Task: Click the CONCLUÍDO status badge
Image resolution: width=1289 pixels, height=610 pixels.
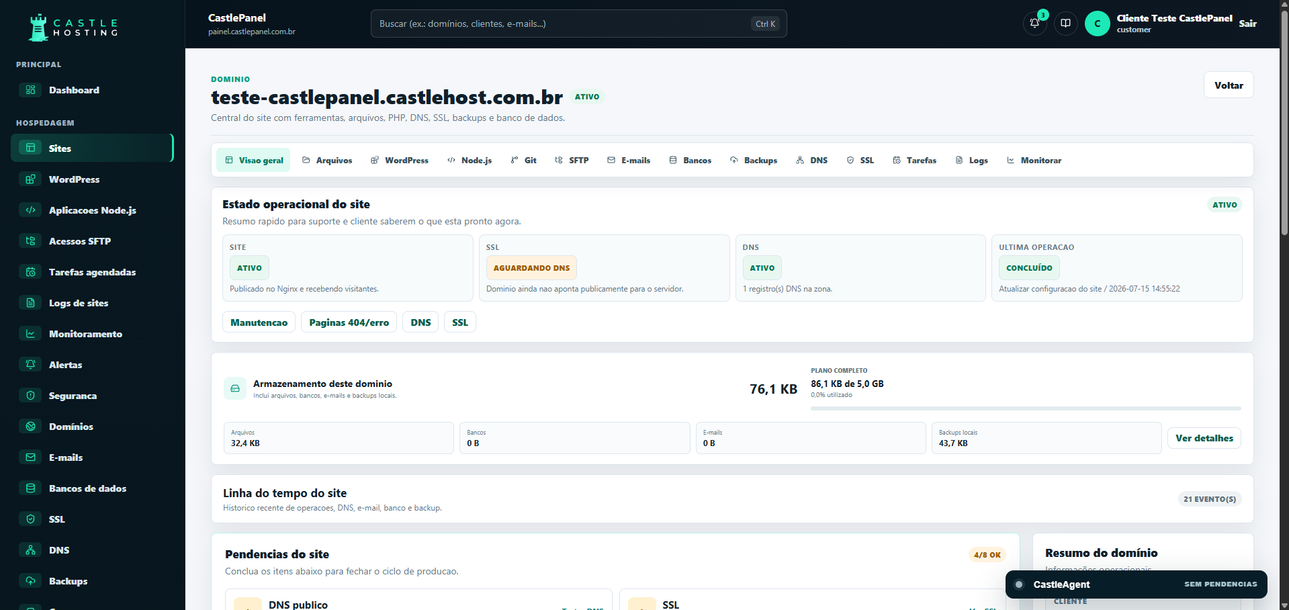Action: coord(1029,268)
